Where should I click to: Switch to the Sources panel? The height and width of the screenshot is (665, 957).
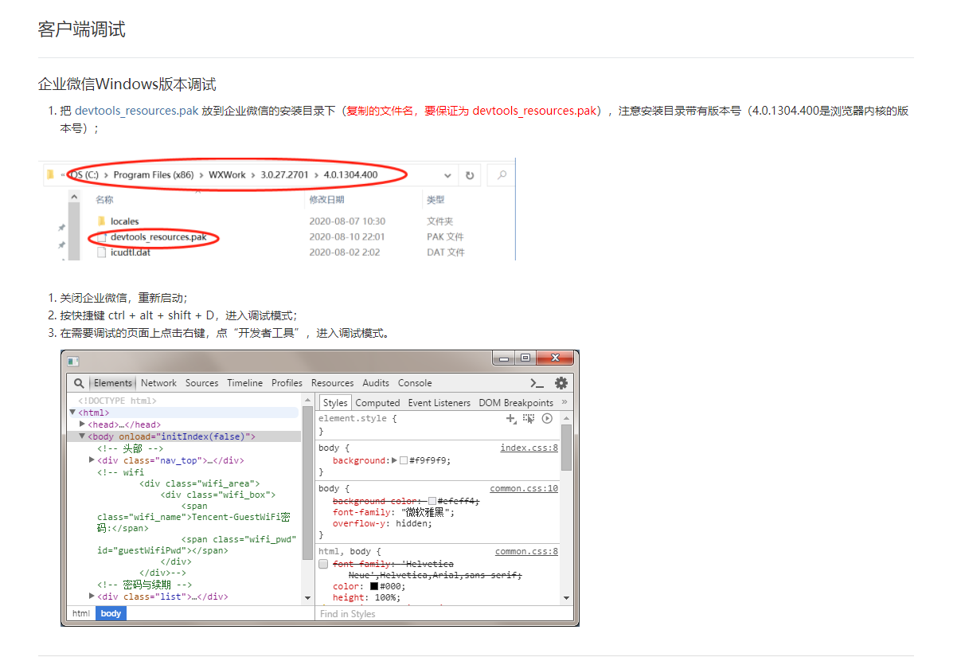tap(201, 383)
